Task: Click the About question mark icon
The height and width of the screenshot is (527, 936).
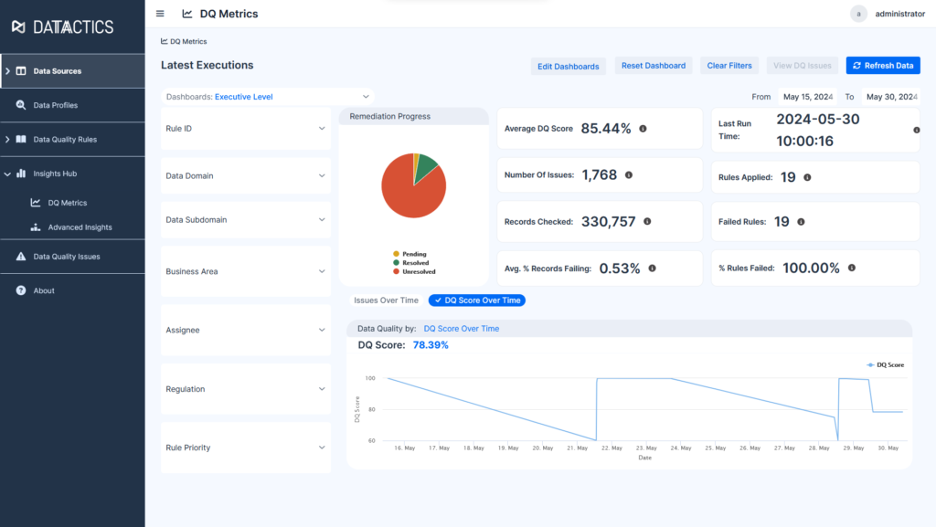Action: (23, 290)
